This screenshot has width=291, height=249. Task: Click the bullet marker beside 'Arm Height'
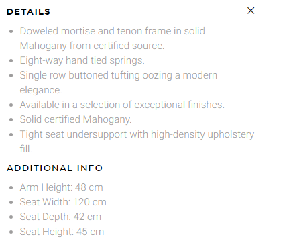11,187
